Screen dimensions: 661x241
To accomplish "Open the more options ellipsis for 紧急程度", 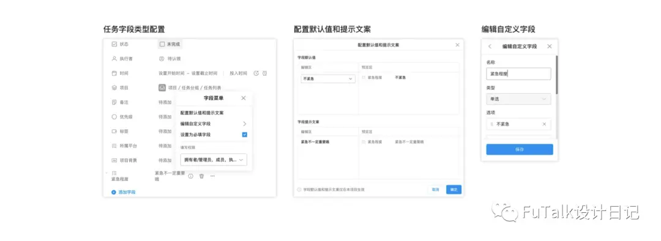I will (x=212, y=176).
